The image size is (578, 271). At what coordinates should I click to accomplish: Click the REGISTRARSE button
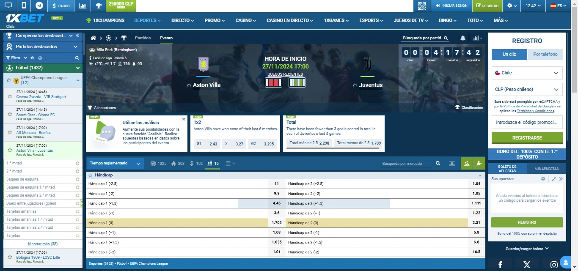coord(527,138)
